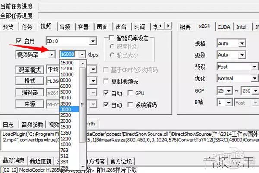259x173 pixels.
Task: Click the bitrate list scrollbar thumb
Action: (x=82, y=105)
